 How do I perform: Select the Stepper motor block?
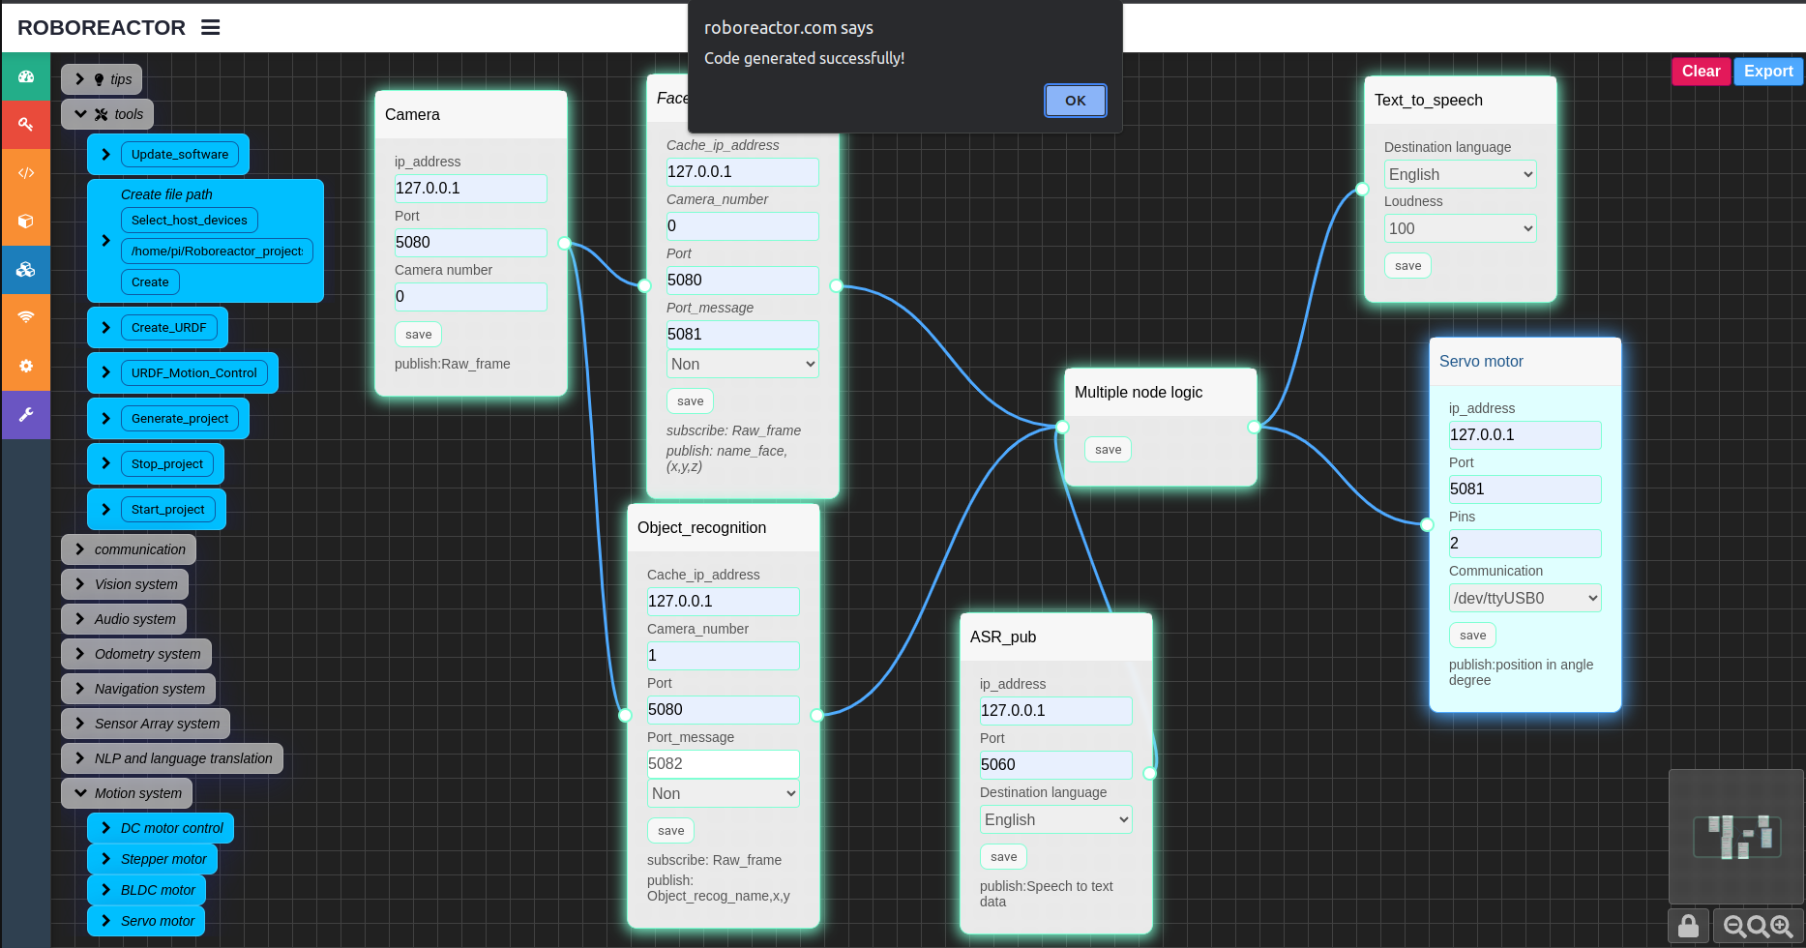point(153,859)
